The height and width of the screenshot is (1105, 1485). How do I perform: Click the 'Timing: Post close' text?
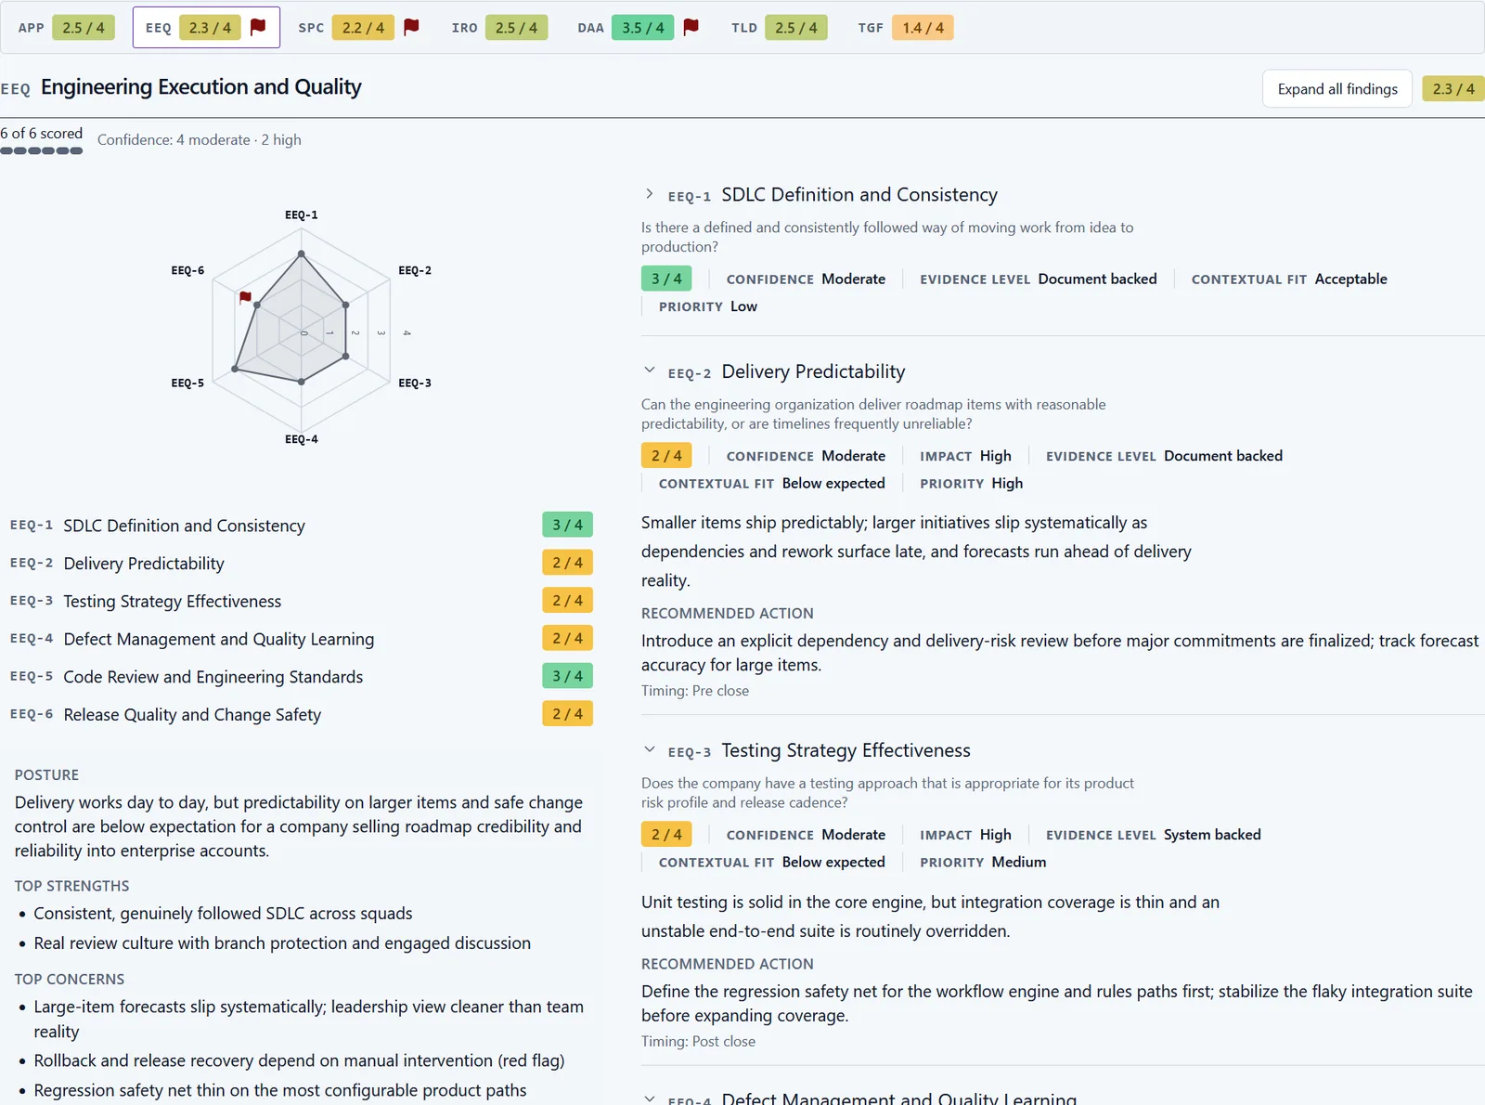coord(698,1042)
